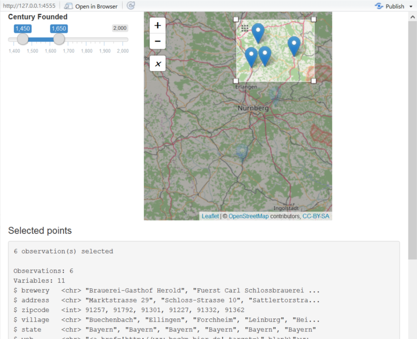The image size is (417, 339).
Task: Open the Leaflet attribution link
Action: (210, 216)
